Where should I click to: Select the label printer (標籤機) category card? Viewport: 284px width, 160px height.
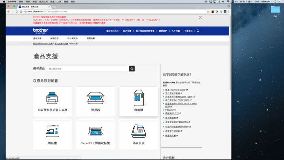(138, 101)
